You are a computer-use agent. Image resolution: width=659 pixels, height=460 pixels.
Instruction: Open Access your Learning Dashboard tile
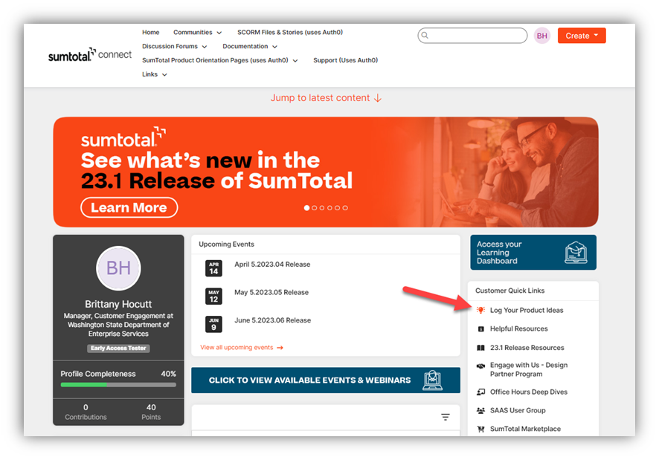click(x=533, y=253)
